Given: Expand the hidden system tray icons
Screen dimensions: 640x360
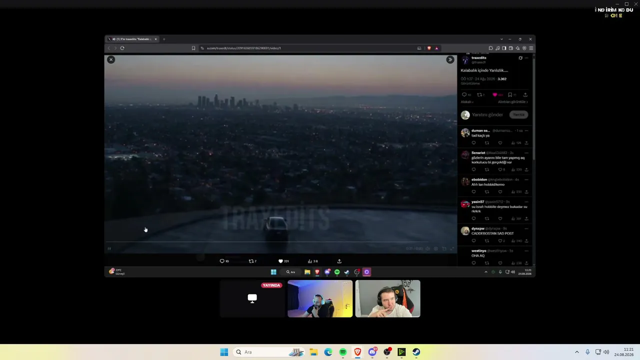Looking at the screenshot, I should click(x=576, y=352).
